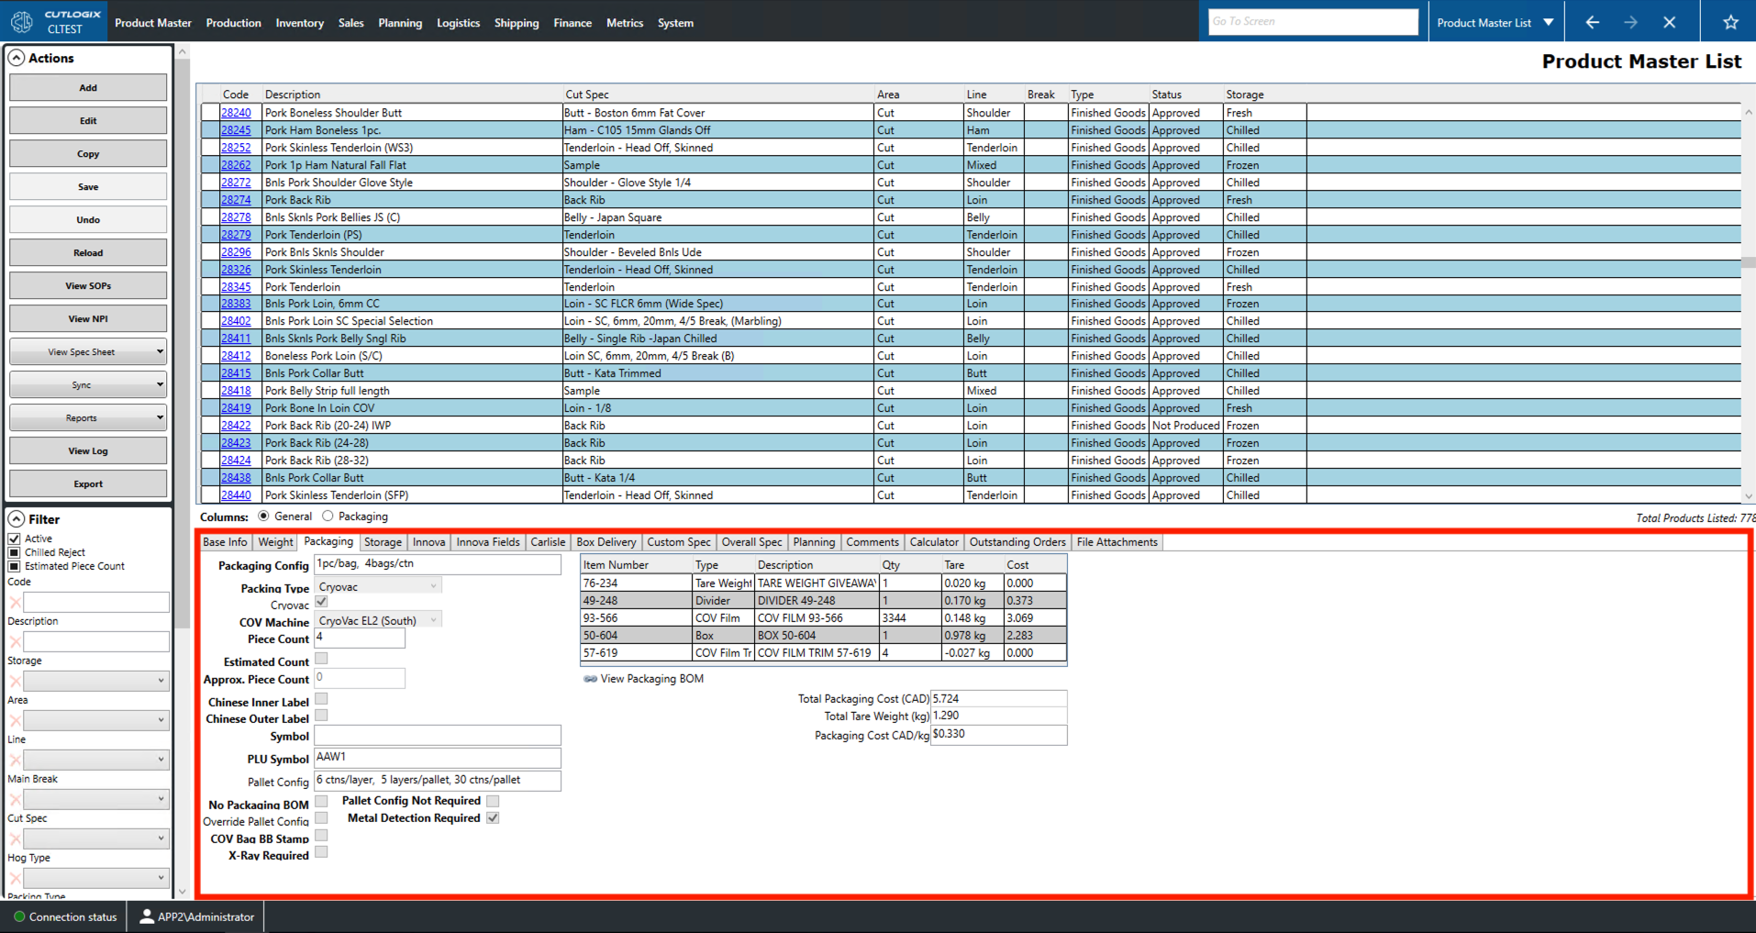1756x933 pixels.
Task: Click the star favorite icon in the top bar
Action: coord(1730,21)
